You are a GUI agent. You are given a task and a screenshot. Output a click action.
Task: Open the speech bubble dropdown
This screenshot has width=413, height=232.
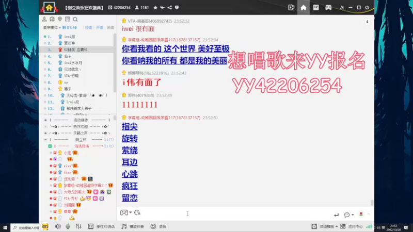click(349, 215)
